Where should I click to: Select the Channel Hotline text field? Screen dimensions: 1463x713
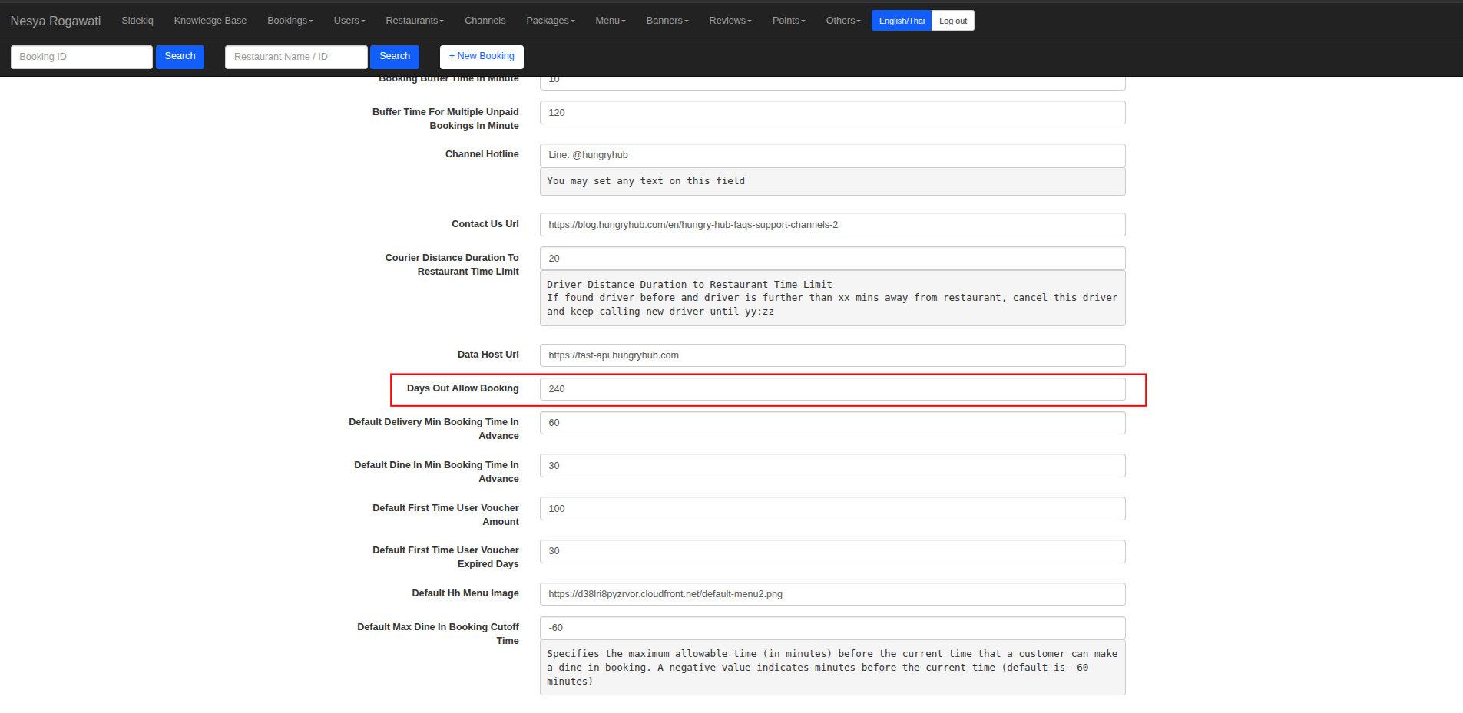pos(832,155)
